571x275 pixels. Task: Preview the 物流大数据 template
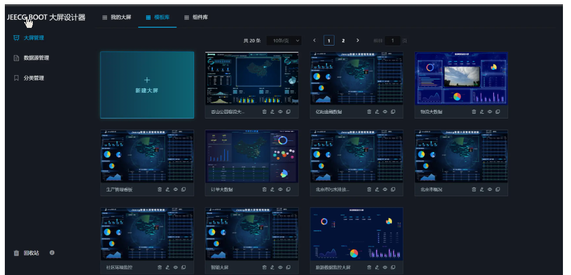(490, 112)
